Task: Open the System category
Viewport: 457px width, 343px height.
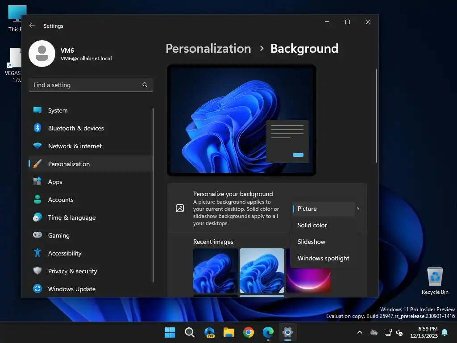Action: [90, 110]
